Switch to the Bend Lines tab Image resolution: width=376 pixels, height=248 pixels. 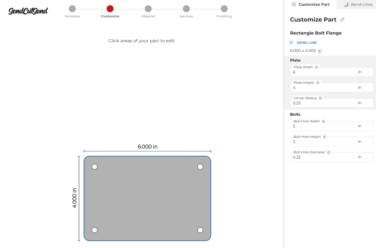coord(358,4)
